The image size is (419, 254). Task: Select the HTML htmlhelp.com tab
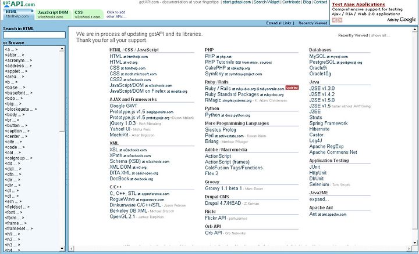click(x=17, y=14)
